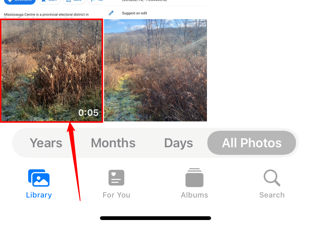The height and width of the screenshot is (226, 311).
Task: Tap the black home indicator bar
Action: (155, 218)
